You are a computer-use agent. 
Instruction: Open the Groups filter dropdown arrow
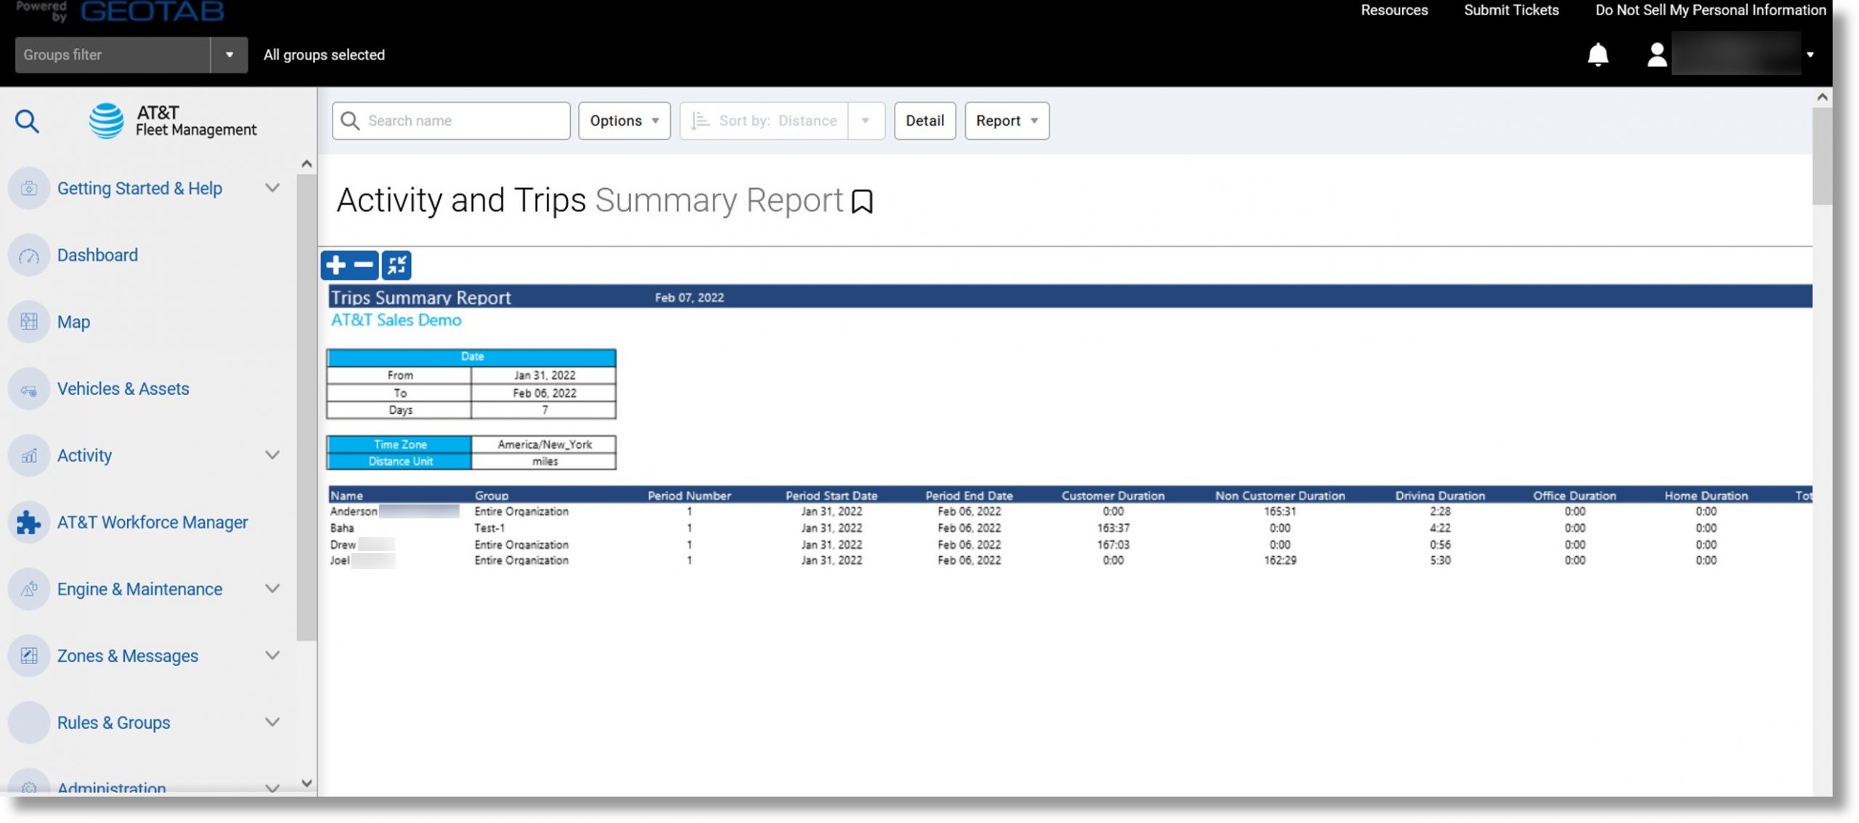point(229,54)
